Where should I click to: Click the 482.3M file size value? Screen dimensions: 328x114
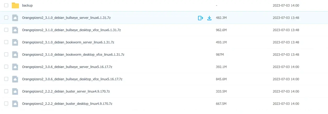tap(221, 18)
